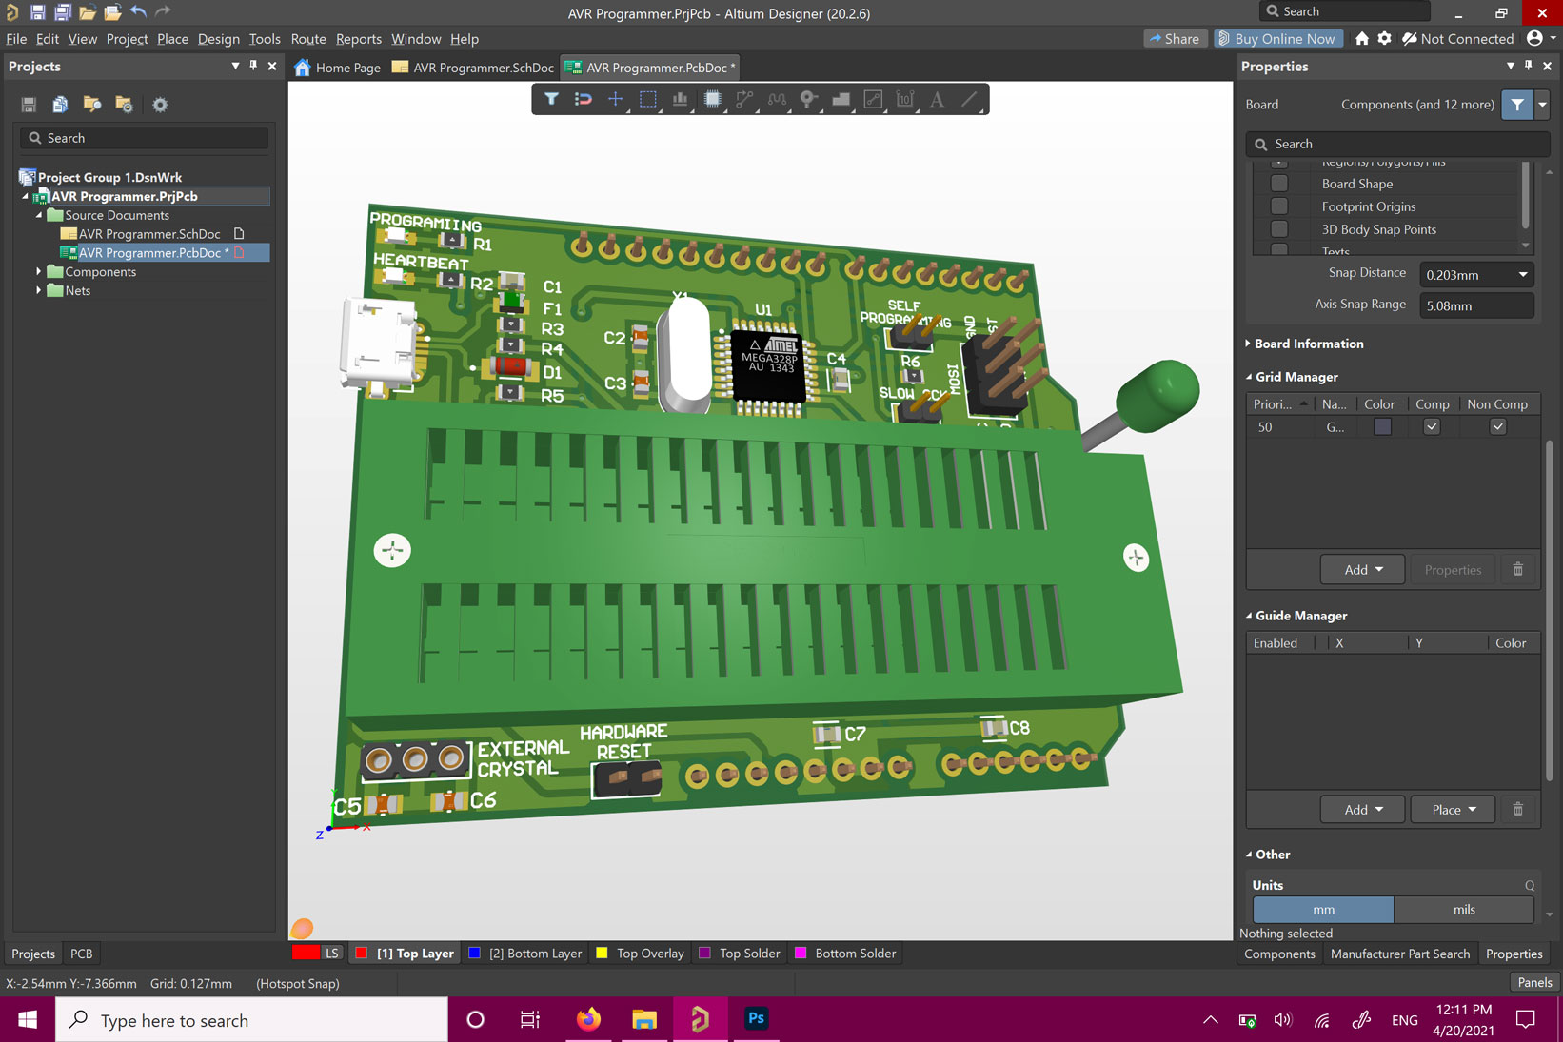
Task: Open the PCB panel tab
Action: [x=82, y=954]
